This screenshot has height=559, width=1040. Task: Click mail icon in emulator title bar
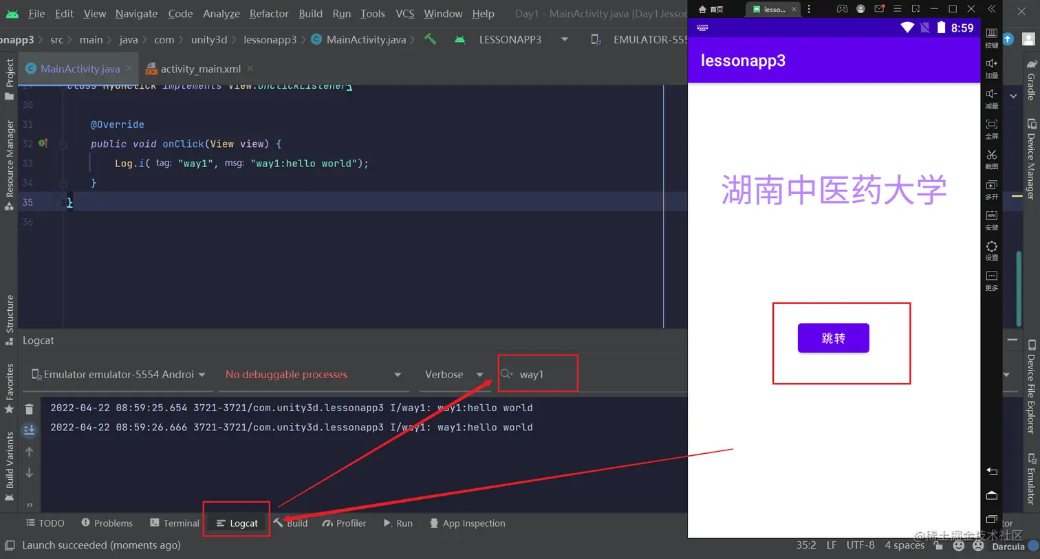[879, 9]
